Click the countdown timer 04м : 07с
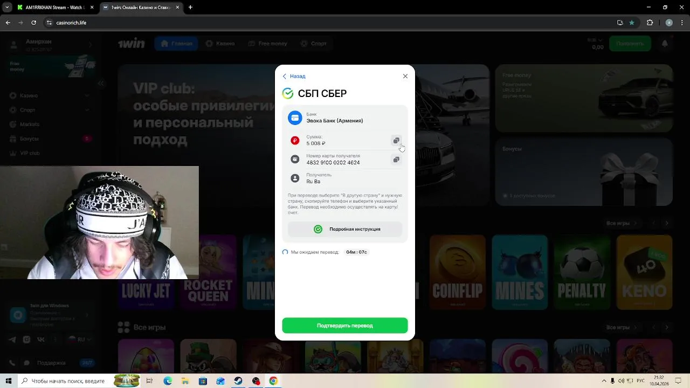 [x=356, y=252]
